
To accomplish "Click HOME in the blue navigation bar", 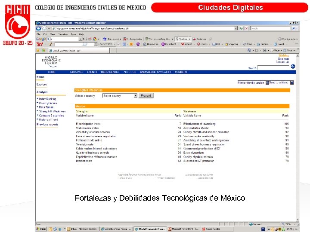I will point(52,72).
